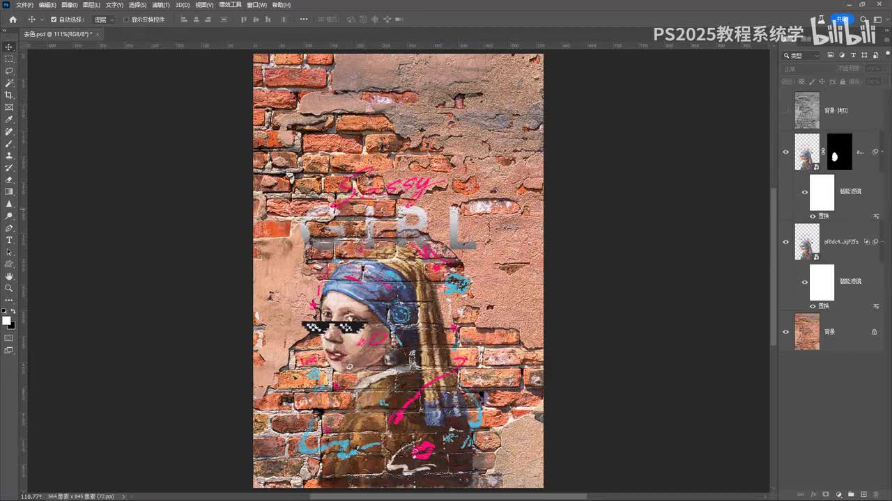Select the Crop tool
The height and width of the screenshot is (501, 892).
tap(9, 95)
